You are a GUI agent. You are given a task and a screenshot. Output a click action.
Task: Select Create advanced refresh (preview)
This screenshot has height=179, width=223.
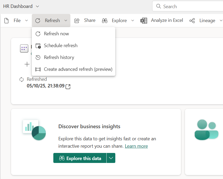coord(78,69)
